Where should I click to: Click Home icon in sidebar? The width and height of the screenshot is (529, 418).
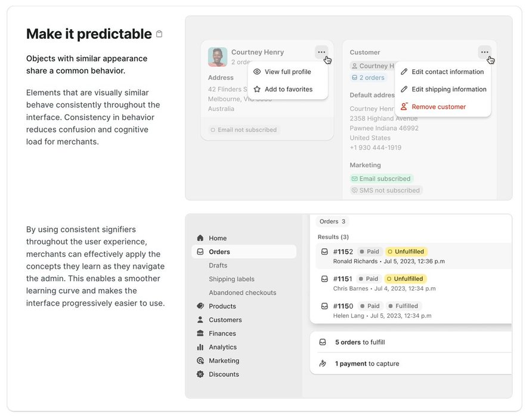click(200, 238)
